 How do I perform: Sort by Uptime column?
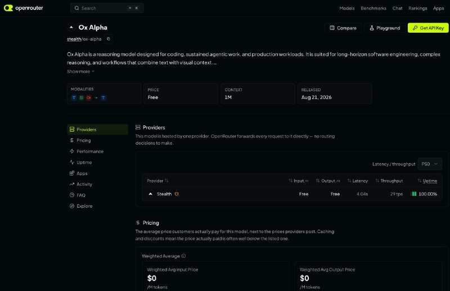click(x=427, y=181)
